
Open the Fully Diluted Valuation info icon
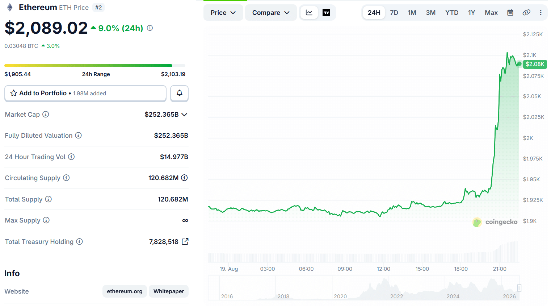tap(78, 135)
